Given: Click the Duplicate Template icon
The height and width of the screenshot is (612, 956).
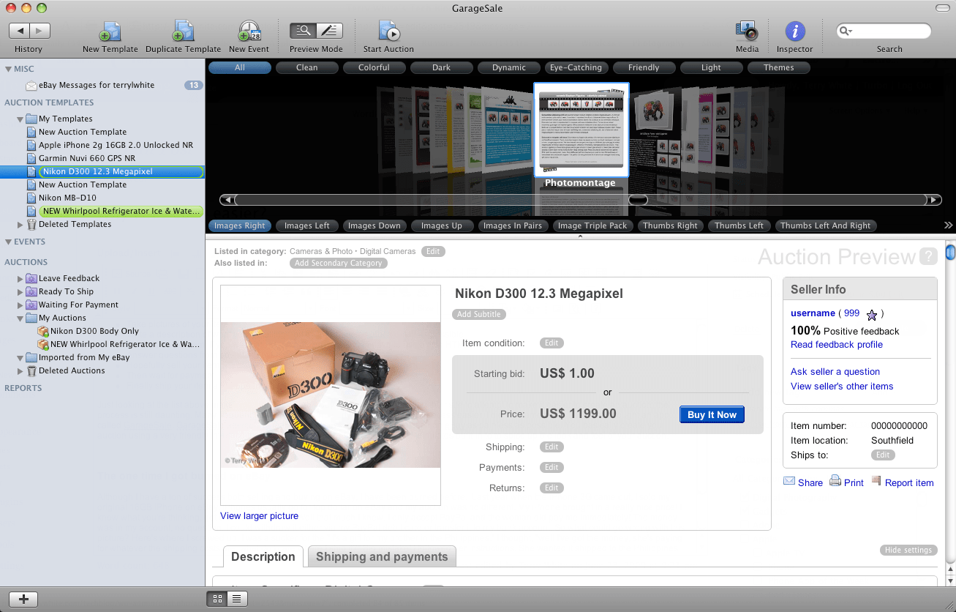Looking at the screenshot, I should click(183, 32).
